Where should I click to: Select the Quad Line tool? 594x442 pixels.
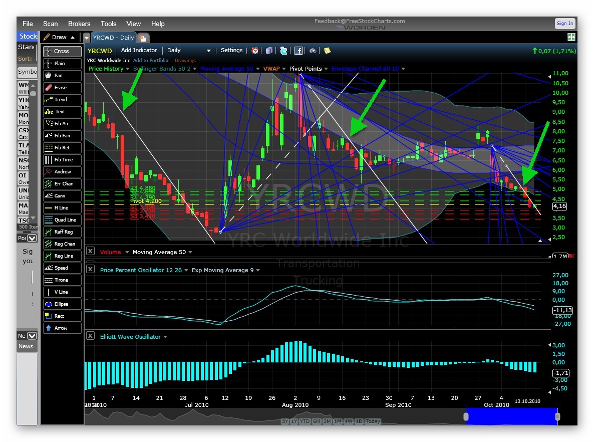click(62, 220)
